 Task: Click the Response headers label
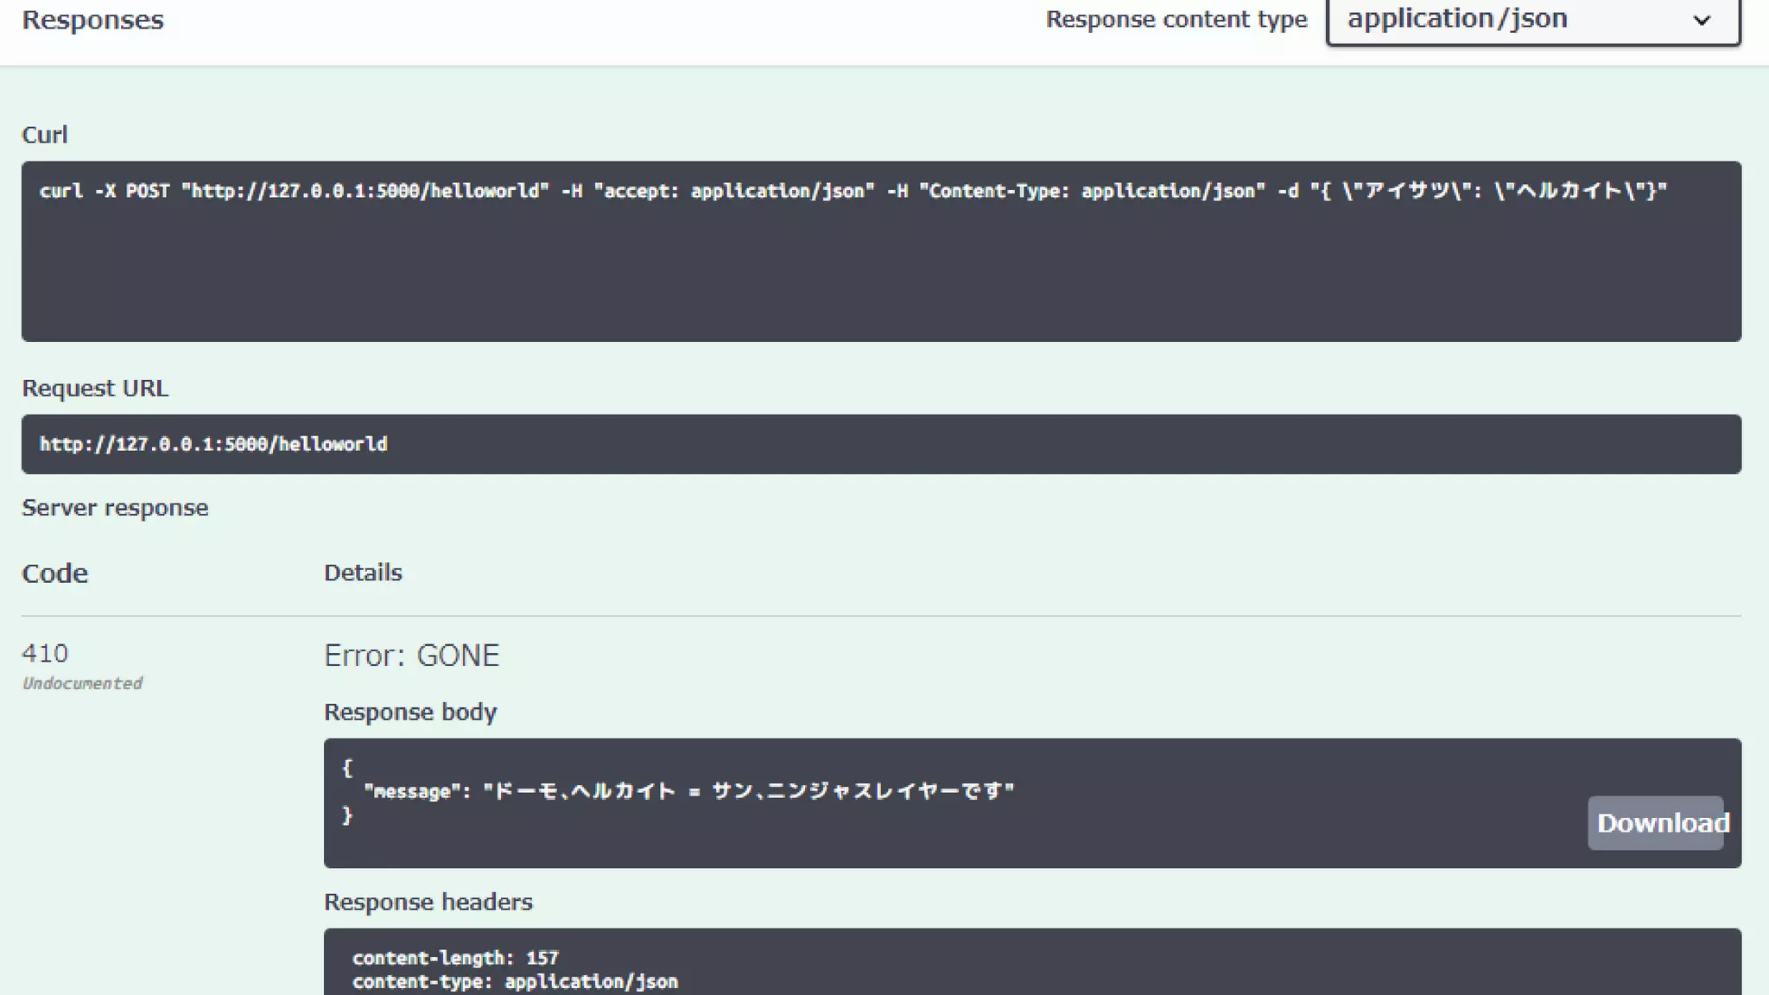pyautogui.click(x=428, y=902)
